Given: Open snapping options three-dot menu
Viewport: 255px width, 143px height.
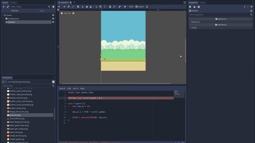Looking at the screenshot, I should (105, 7).
